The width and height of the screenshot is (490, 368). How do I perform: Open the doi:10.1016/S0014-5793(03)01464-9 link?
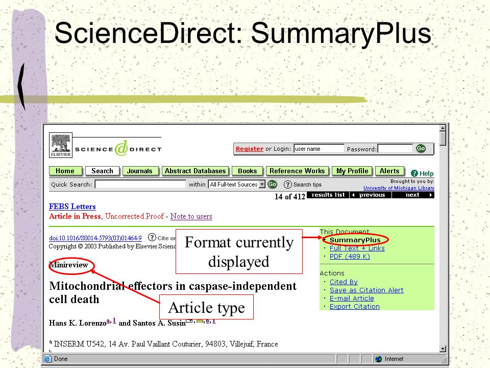tap(95, 238)
